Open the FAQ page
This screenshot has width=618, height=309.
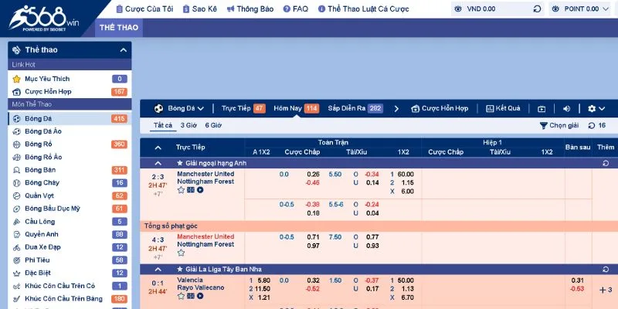pos(296,8)
